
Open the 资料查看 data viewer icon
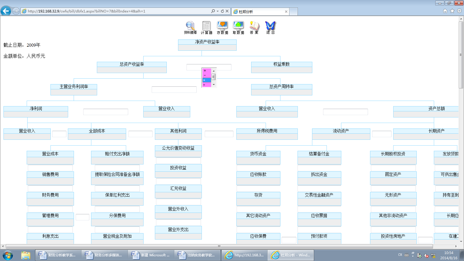coord(190,28)
